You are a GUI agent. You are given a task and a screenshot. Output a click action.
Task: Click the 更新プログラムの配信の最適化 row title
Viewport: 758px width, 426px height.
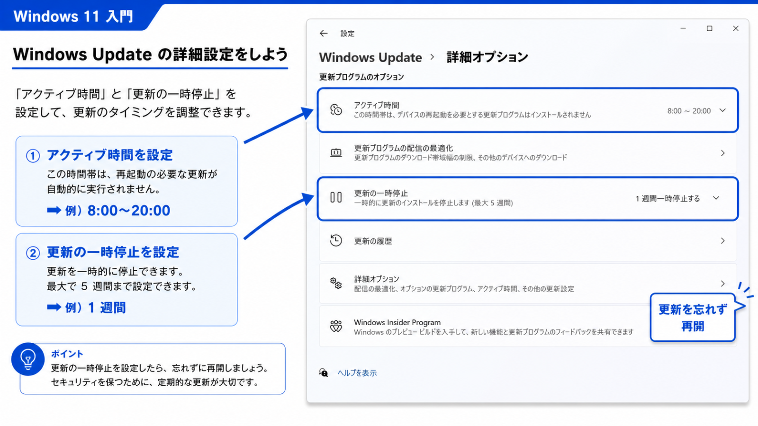click(404, 148)
